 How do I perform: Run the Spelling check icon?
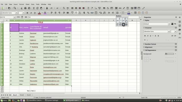68,8
